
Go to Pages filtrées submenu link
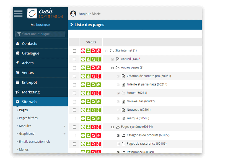point(28,118)
